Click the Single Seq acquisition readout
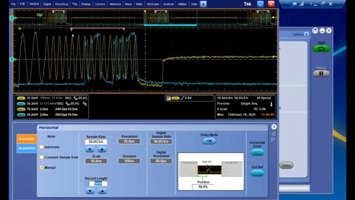The height and width of the screenshot is (200, 355). pos(249,104)
